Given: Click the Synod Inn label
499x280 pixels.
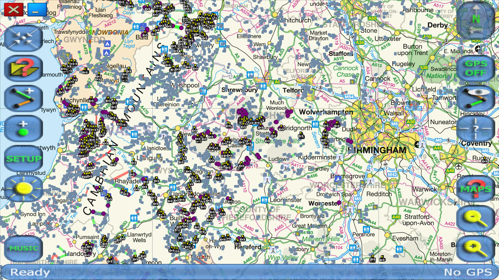Looking at the screenshot, I should pyautogui.click(x=32, y=214).
